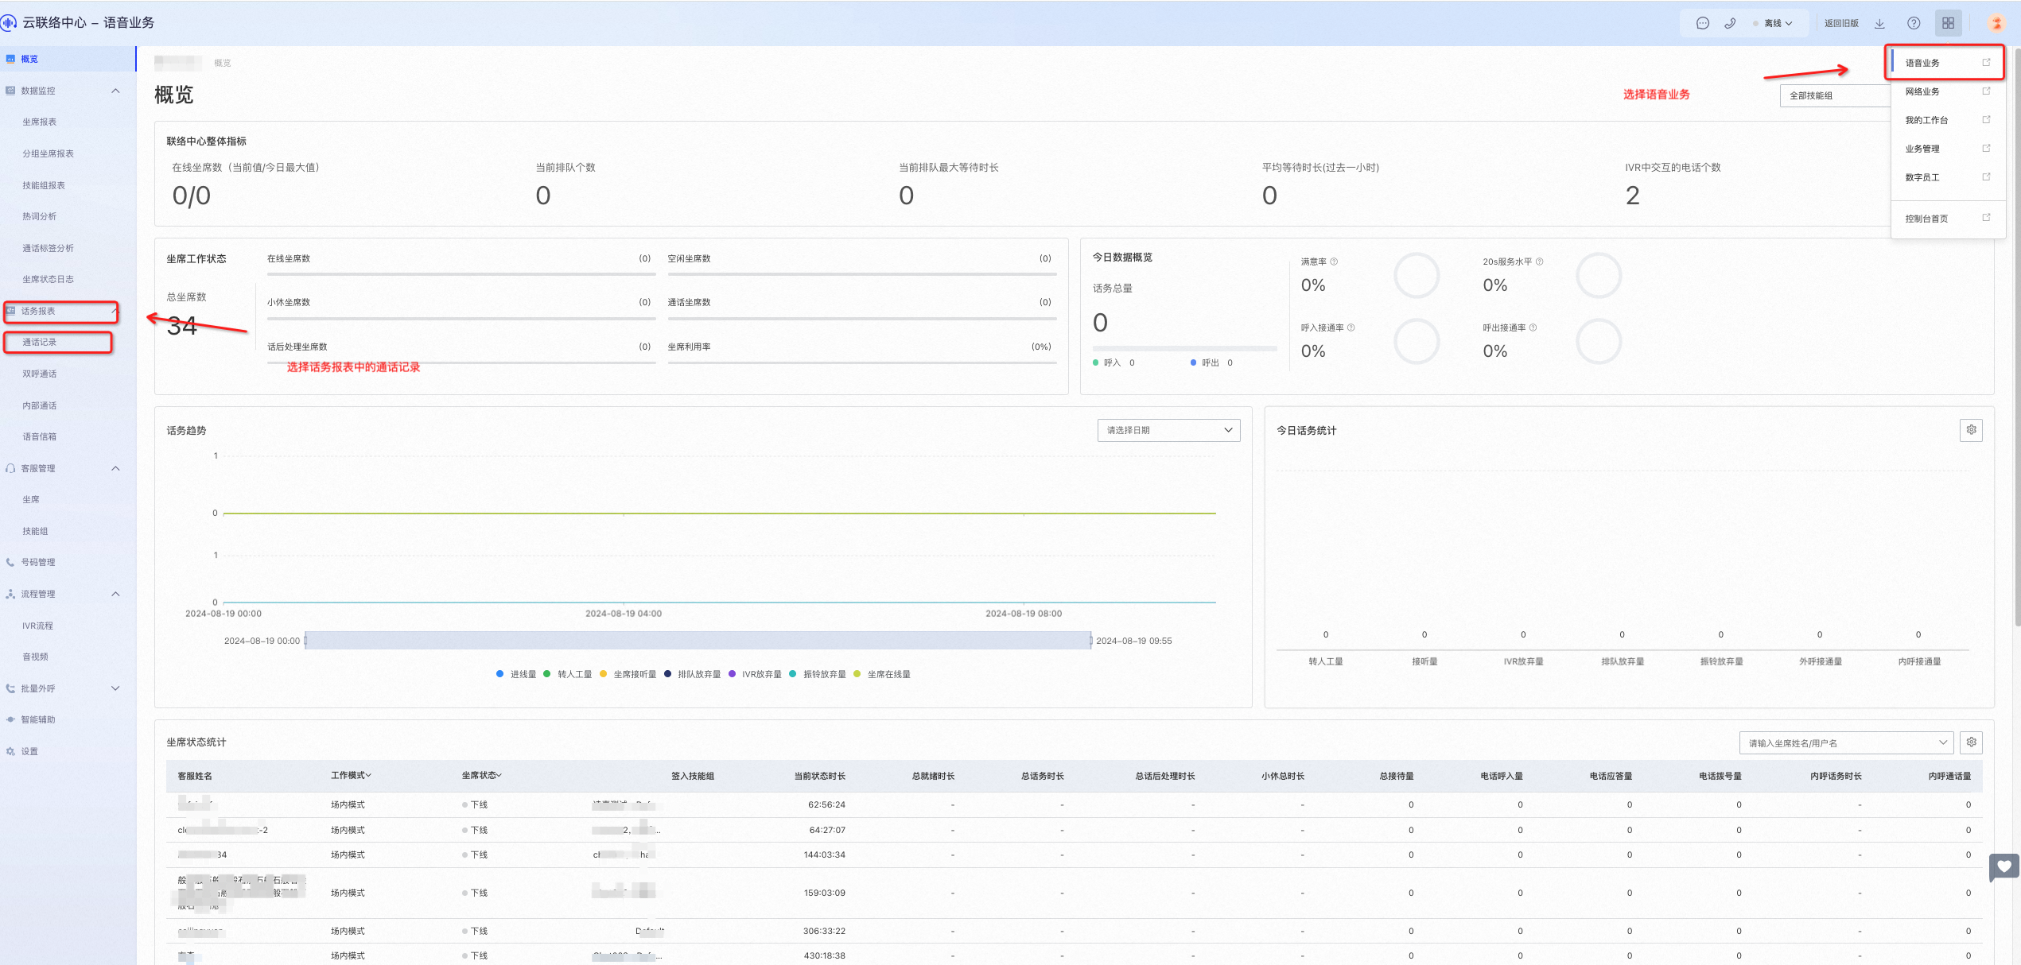
Task: Click external-link icon beside 控制台首页
Action: [x=1986, y=217]
